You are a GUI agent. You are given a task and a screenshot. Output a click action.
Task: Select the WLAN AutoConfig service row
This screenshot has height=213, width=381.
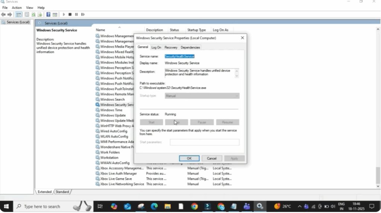pyautogui.click(x=115, y=137)
